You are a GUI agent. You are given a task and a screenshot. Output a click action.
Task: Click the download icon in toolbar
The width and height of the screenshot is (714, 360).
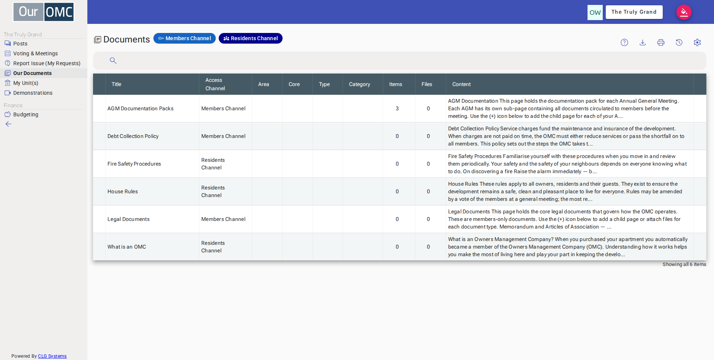point(643,42)
